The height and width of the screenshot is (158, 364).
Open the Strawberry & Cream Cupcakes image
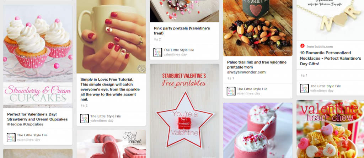point(38,56)
